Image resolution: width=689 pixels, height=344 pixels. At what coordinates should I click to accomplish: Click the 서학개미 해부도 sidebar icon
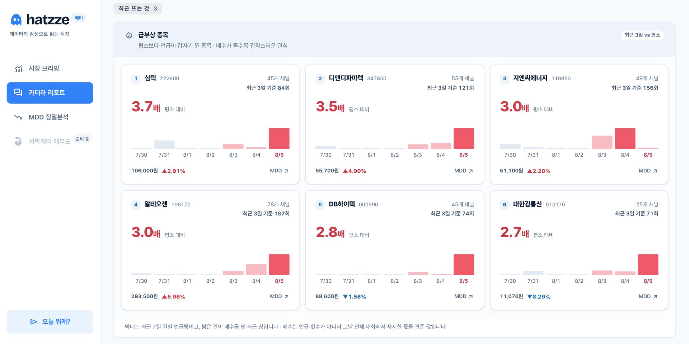(x=18, y=142)
